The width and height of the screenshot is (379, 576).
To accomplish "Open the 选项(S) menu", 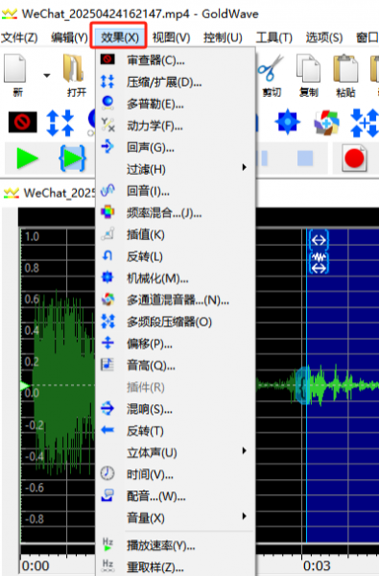I will tap(324, 36).
